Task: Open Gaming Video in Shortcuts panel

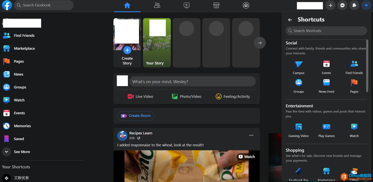Action: 298,130
